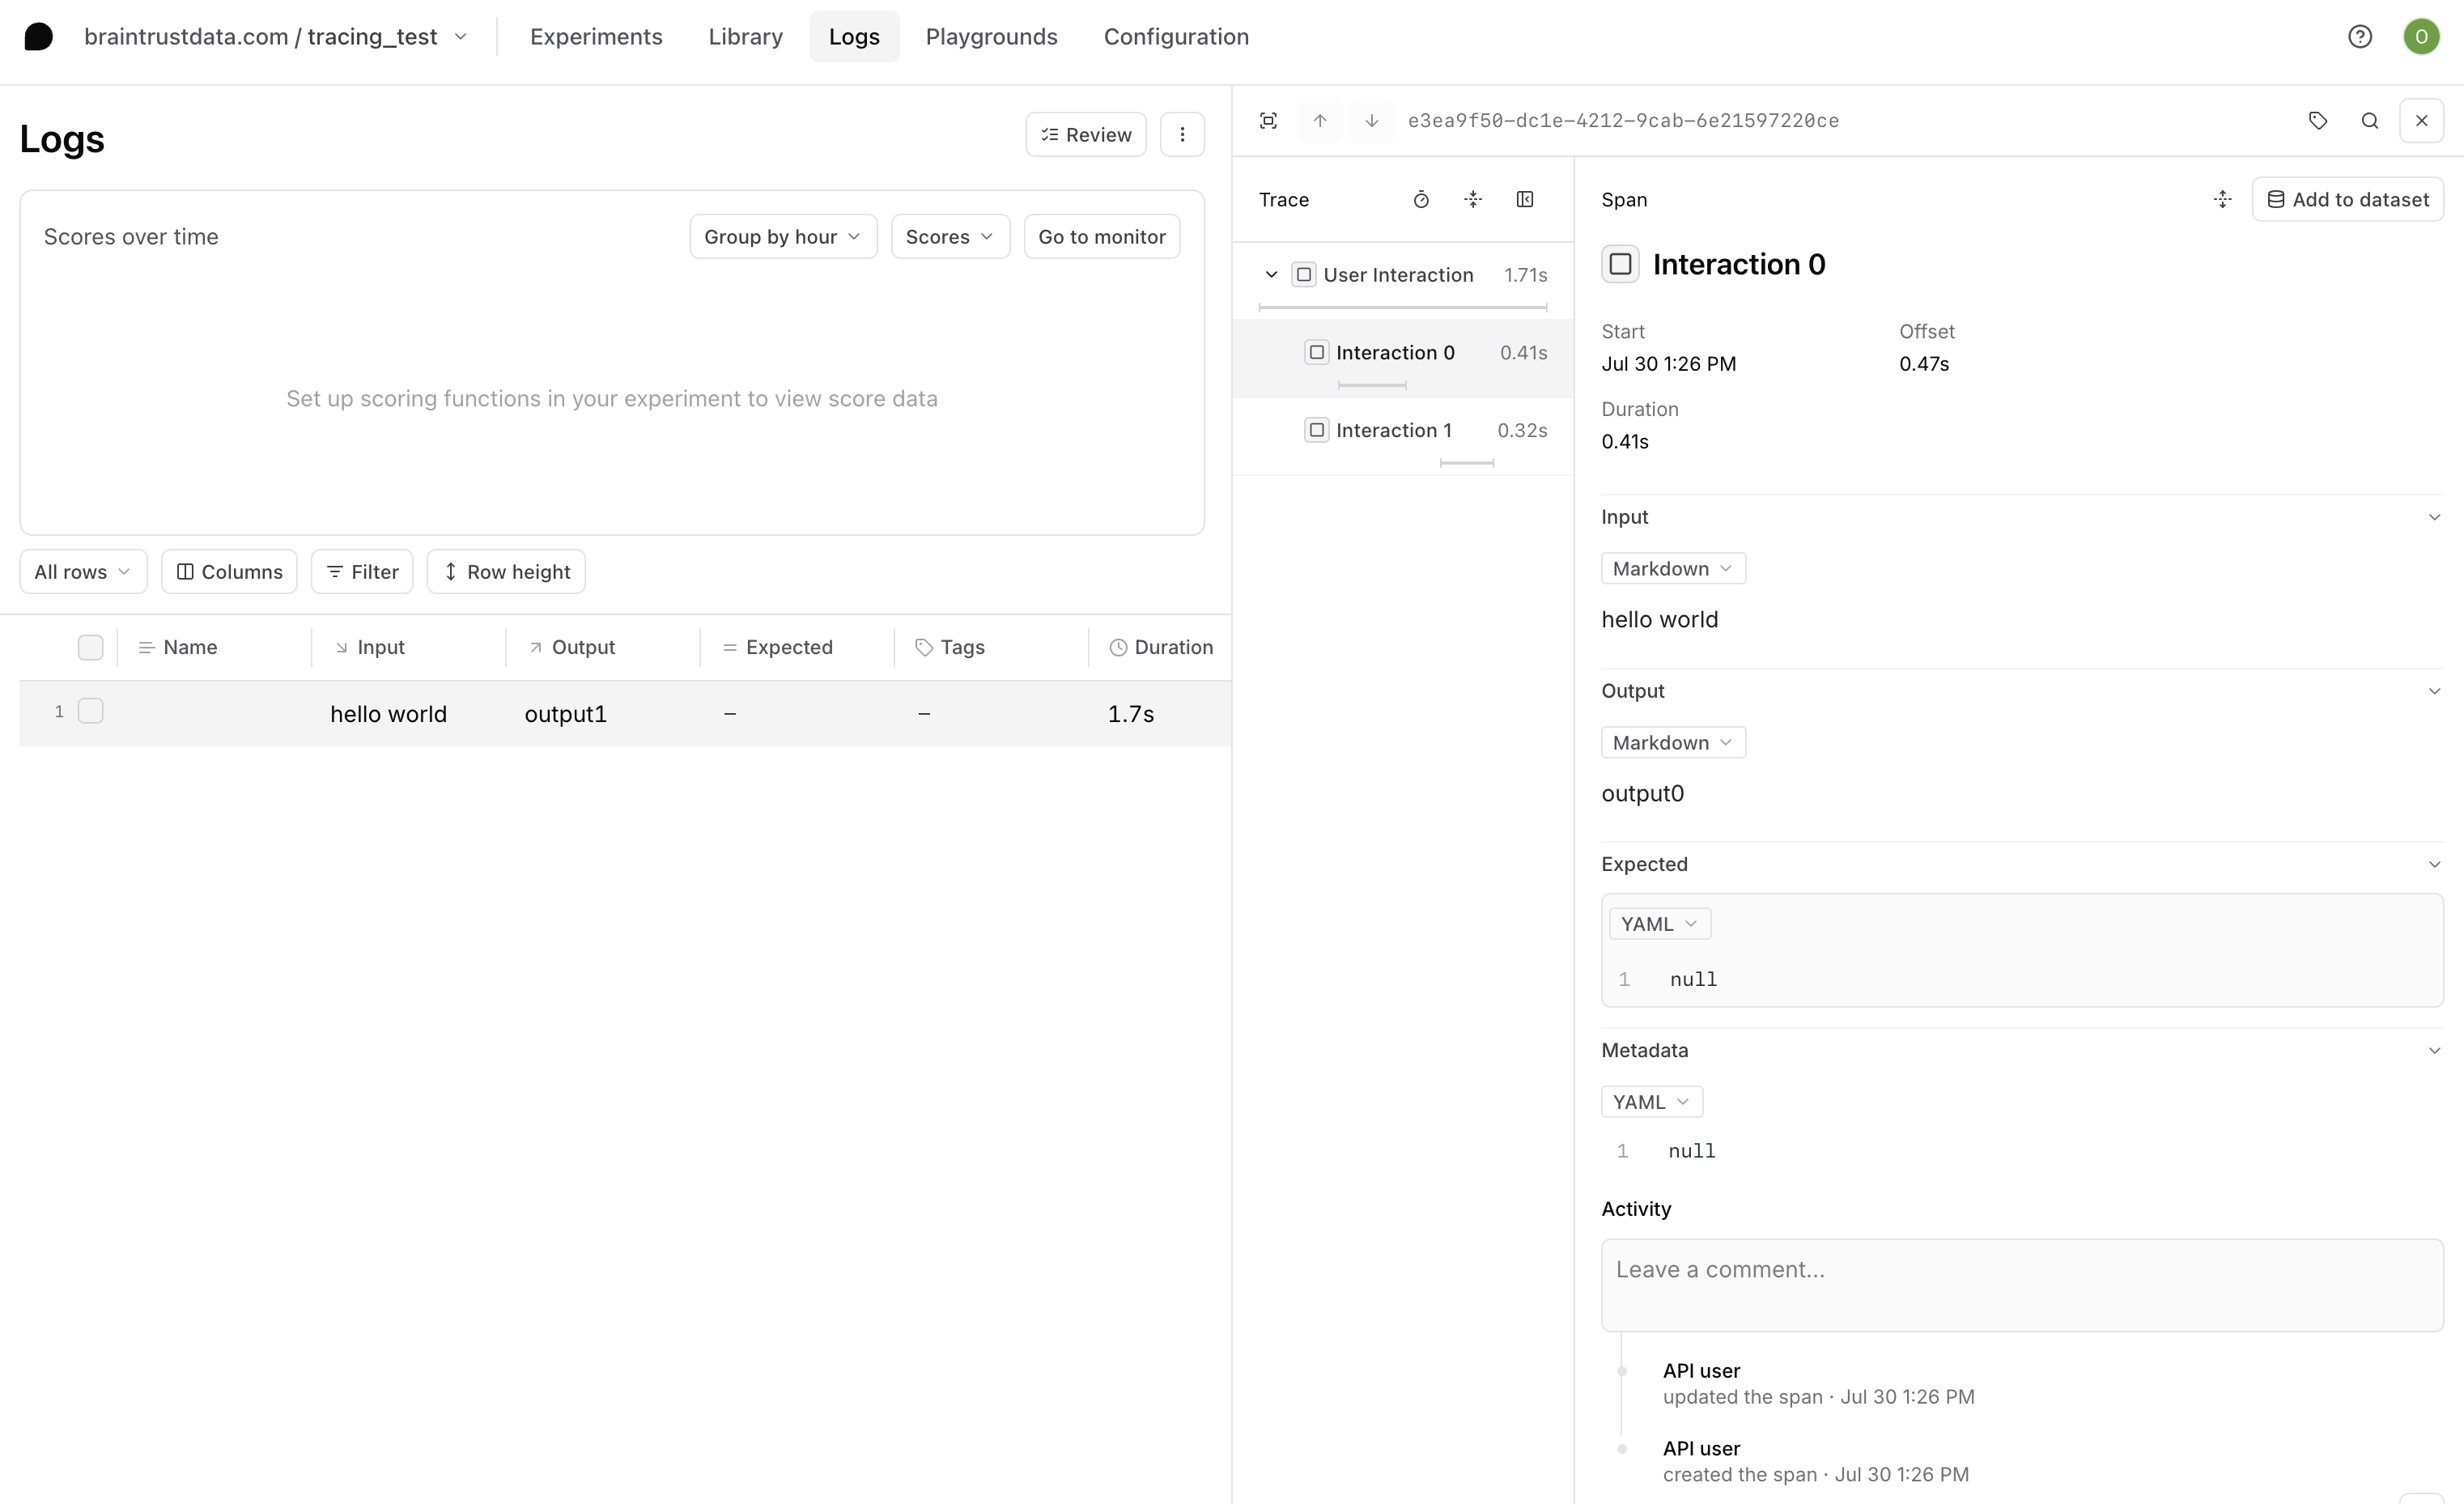Click the fullscreen trace icon

(1268, 121)
